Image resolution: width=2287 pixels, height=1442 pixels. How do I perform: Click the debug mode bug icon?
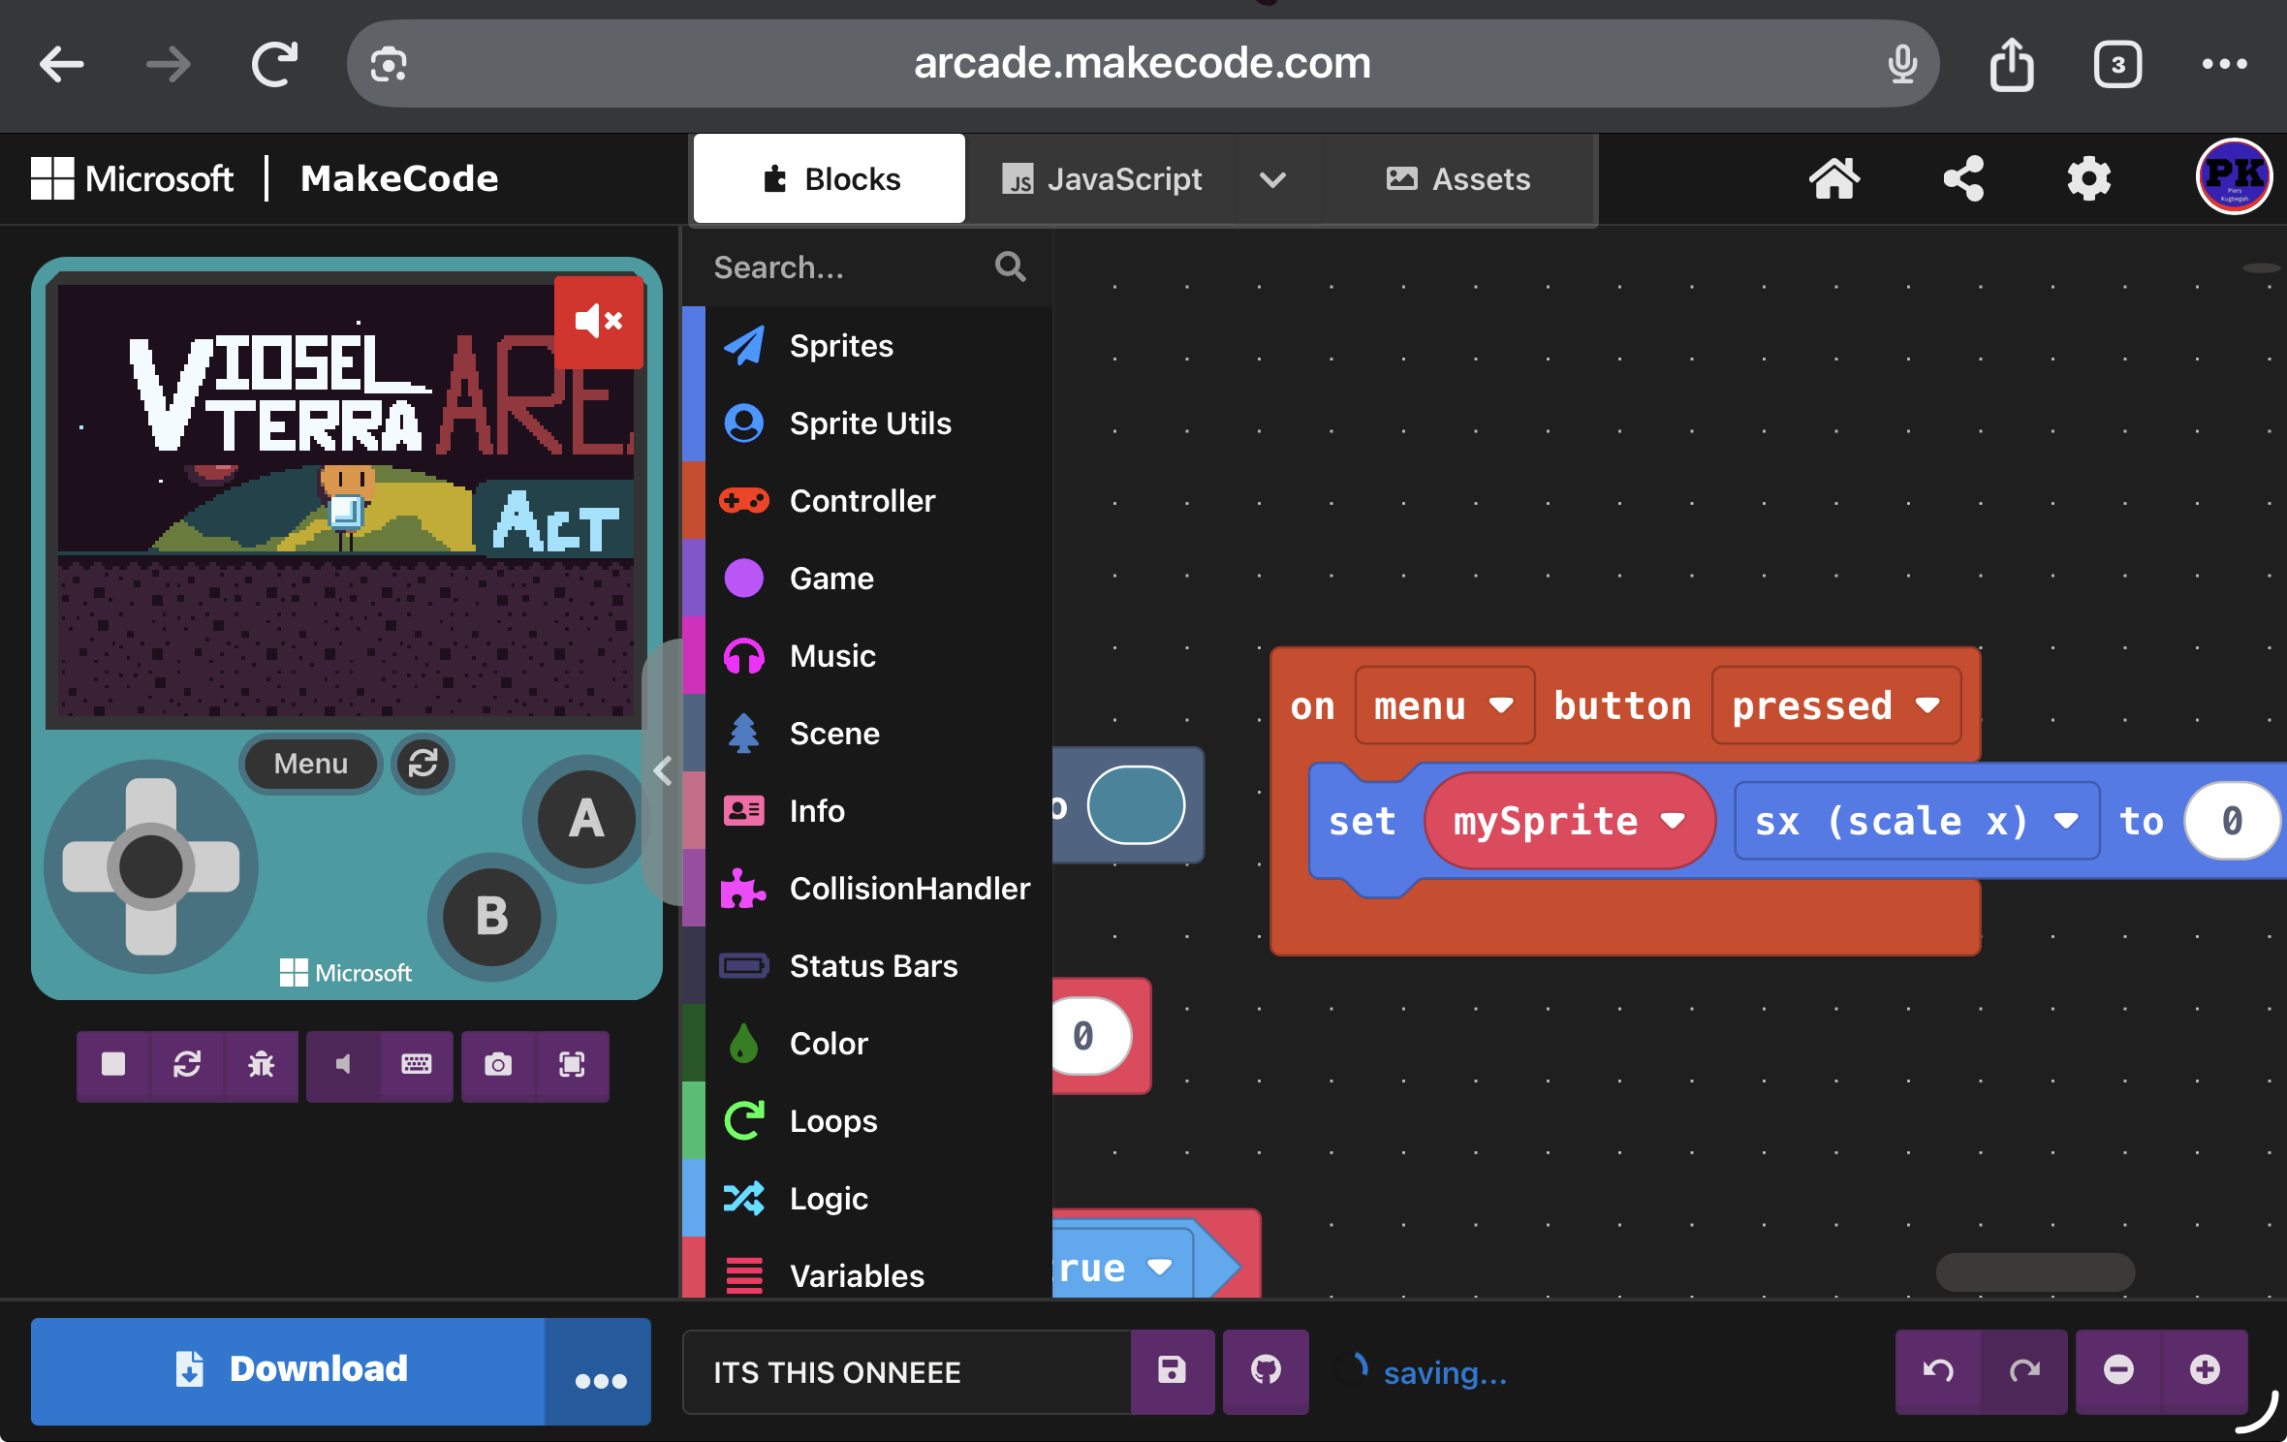pos(261,1065)
